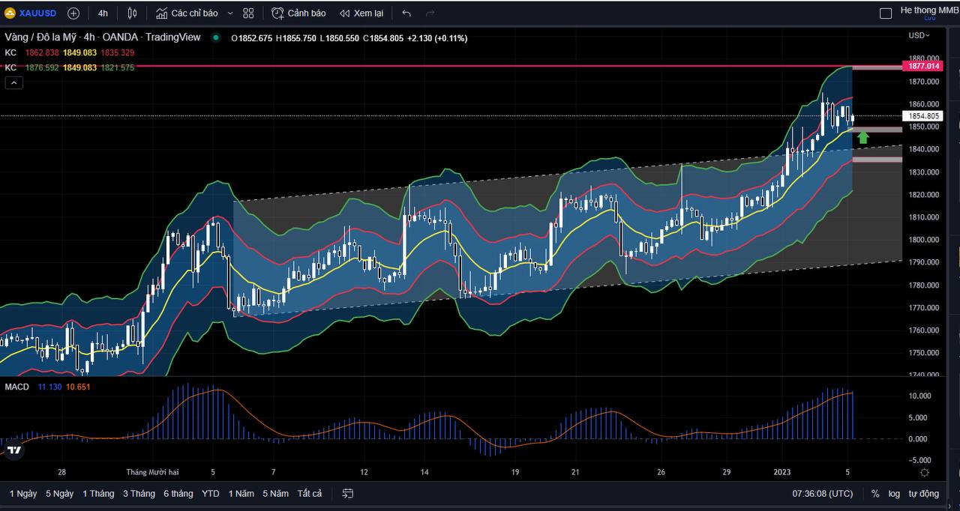
Task: Click the 1854.805 current price label
Action: 924,116
